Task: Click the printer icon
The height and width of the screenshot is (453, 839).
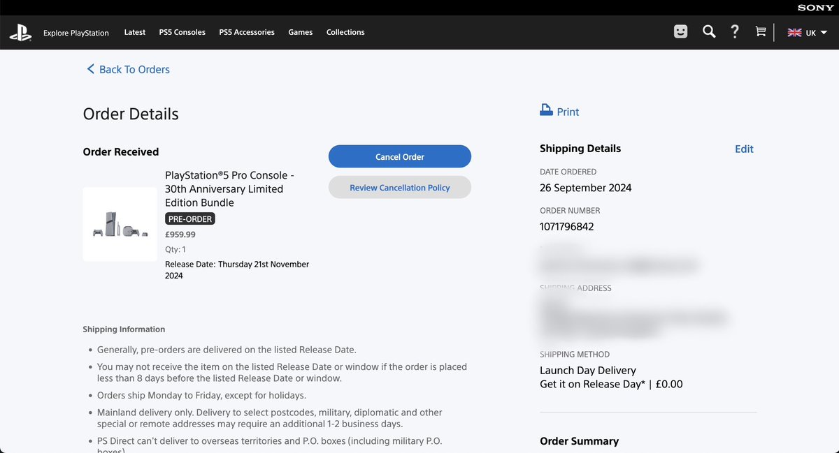Action: click(546, 110)
